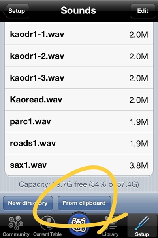Tap the 1.9M size of parc1.wav
Viewport: 158px width, 238px height.
pyautogui.click(x=139, y=122)
